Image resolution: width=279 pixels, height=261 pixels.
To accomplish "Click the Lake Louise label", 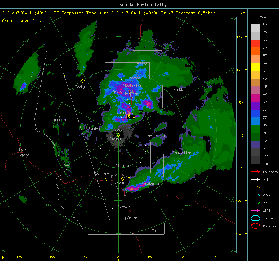I will pyautogui.click(x=24, y=152).
